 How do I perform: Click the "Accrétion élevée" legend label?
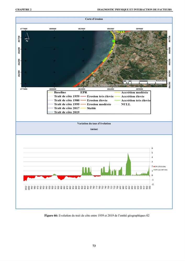pos(133,96)
